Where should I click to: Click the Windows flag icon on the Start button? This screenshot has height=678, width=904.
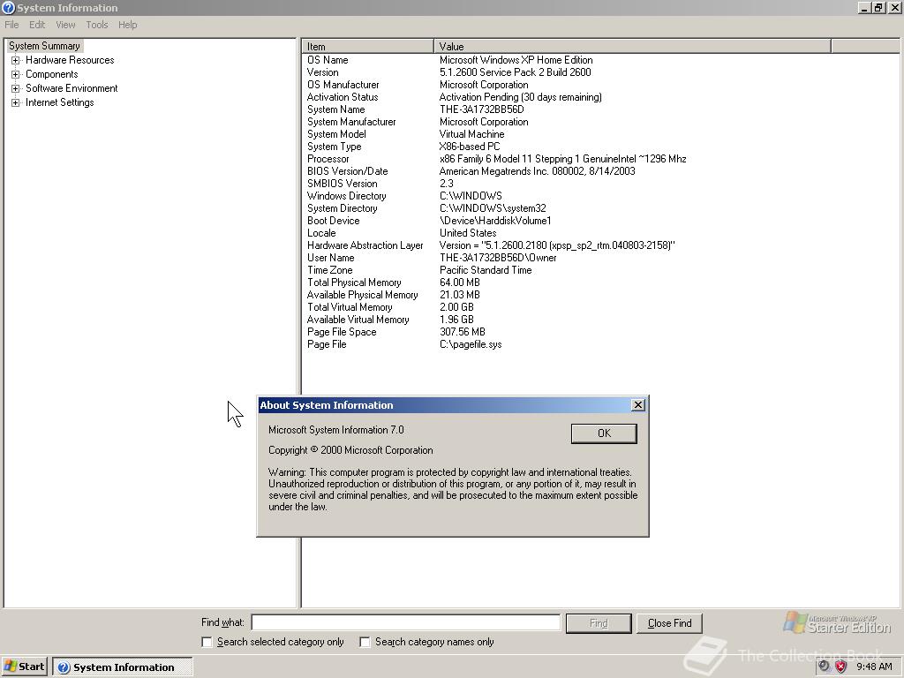tap(10, 667)
